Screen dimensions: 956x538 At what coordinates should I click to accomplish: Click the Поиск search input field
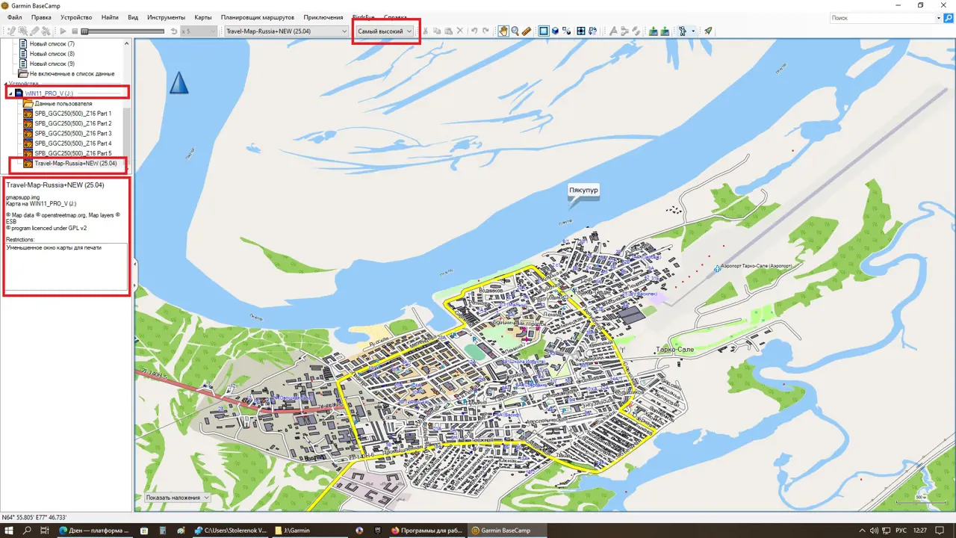click(883, 17)
